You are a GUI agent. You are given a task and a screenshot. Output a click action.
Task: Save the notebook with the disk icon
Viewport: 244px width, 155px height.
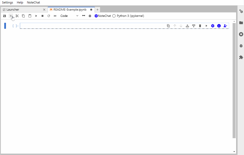click(x=5, y=16)
